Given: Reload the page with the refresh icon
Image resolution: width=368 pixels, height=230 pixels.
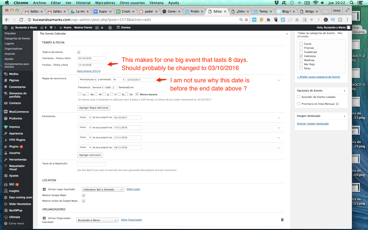Looking at the screenshot, I should tap(21, 20).
